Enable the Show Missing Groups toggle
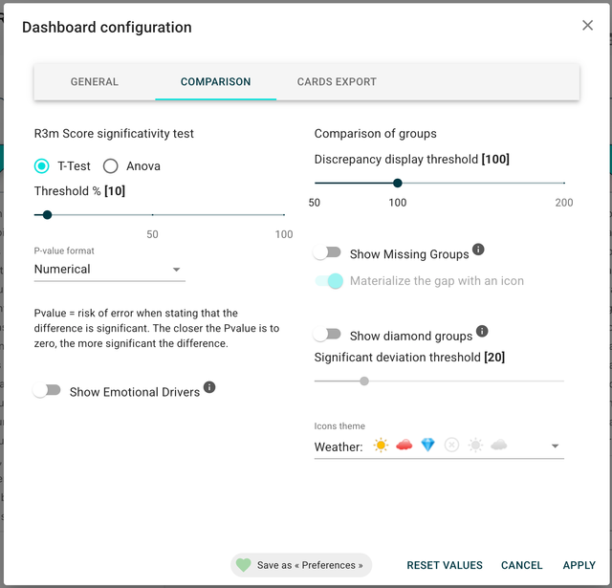 click(328, 253)
